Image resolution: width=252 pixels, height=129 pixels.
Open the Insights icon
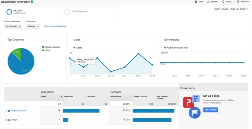click(x=238, y=2)
